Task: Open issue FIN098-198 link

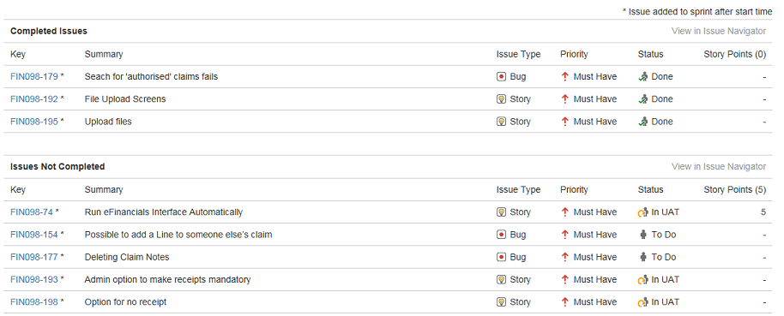Action: tap(34, 302)
